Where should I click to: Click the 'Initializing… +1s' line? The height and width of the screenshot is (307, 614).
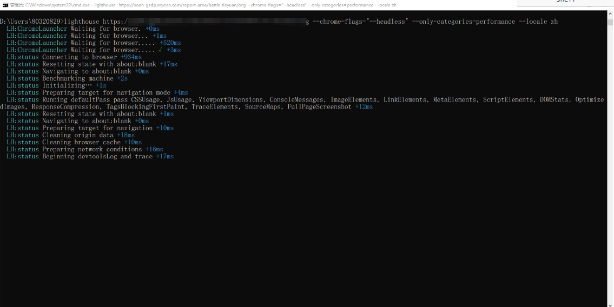pyautogui.click(x=56, y=85)
